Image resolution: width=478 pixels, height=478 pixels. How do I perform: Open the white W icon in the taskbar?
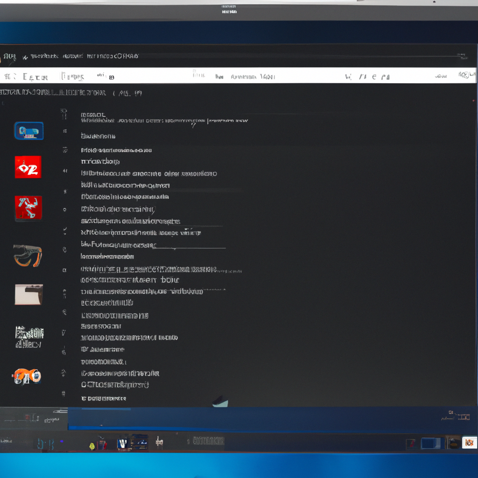click(x=123, y=443)
